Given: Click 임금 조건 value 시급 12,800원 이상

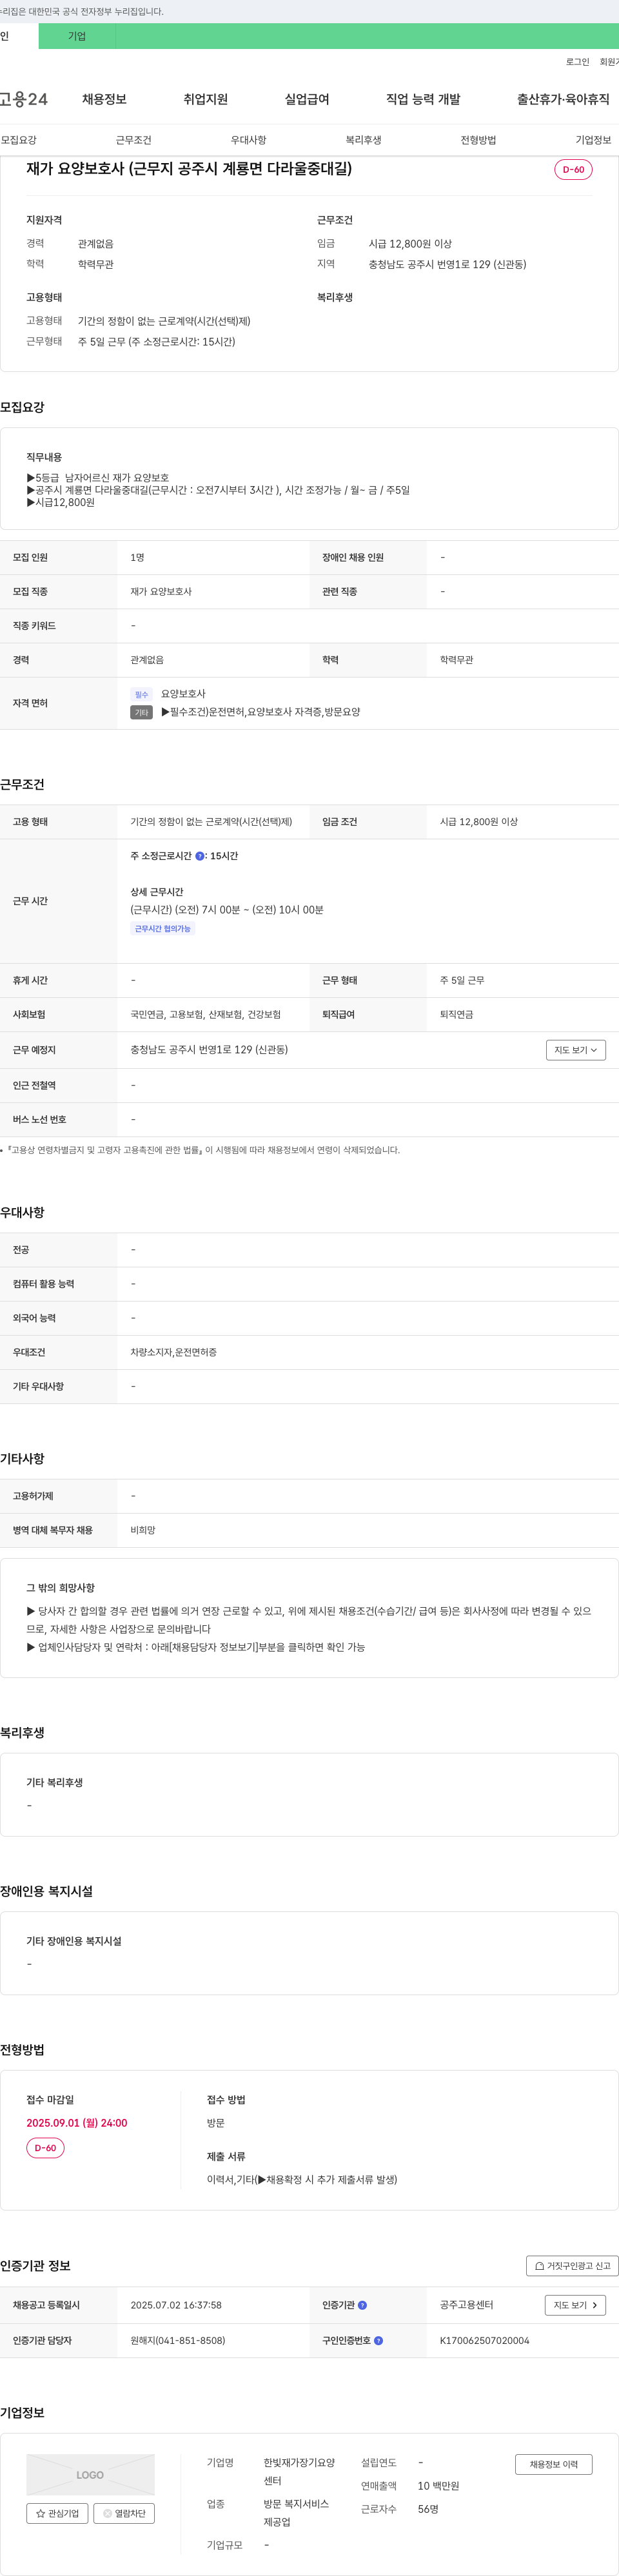Looking at the screenshot, I should (479, 822).
